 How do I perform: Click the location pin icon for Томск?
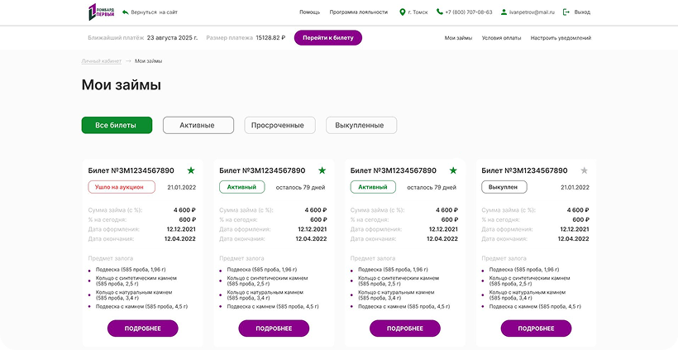point(403,12)
